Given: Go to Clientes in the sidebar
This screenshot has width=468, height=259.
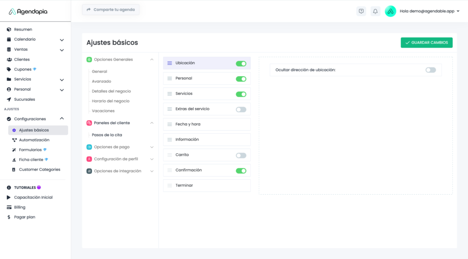Looking at the screenshot, I should (x=21, y=59).
